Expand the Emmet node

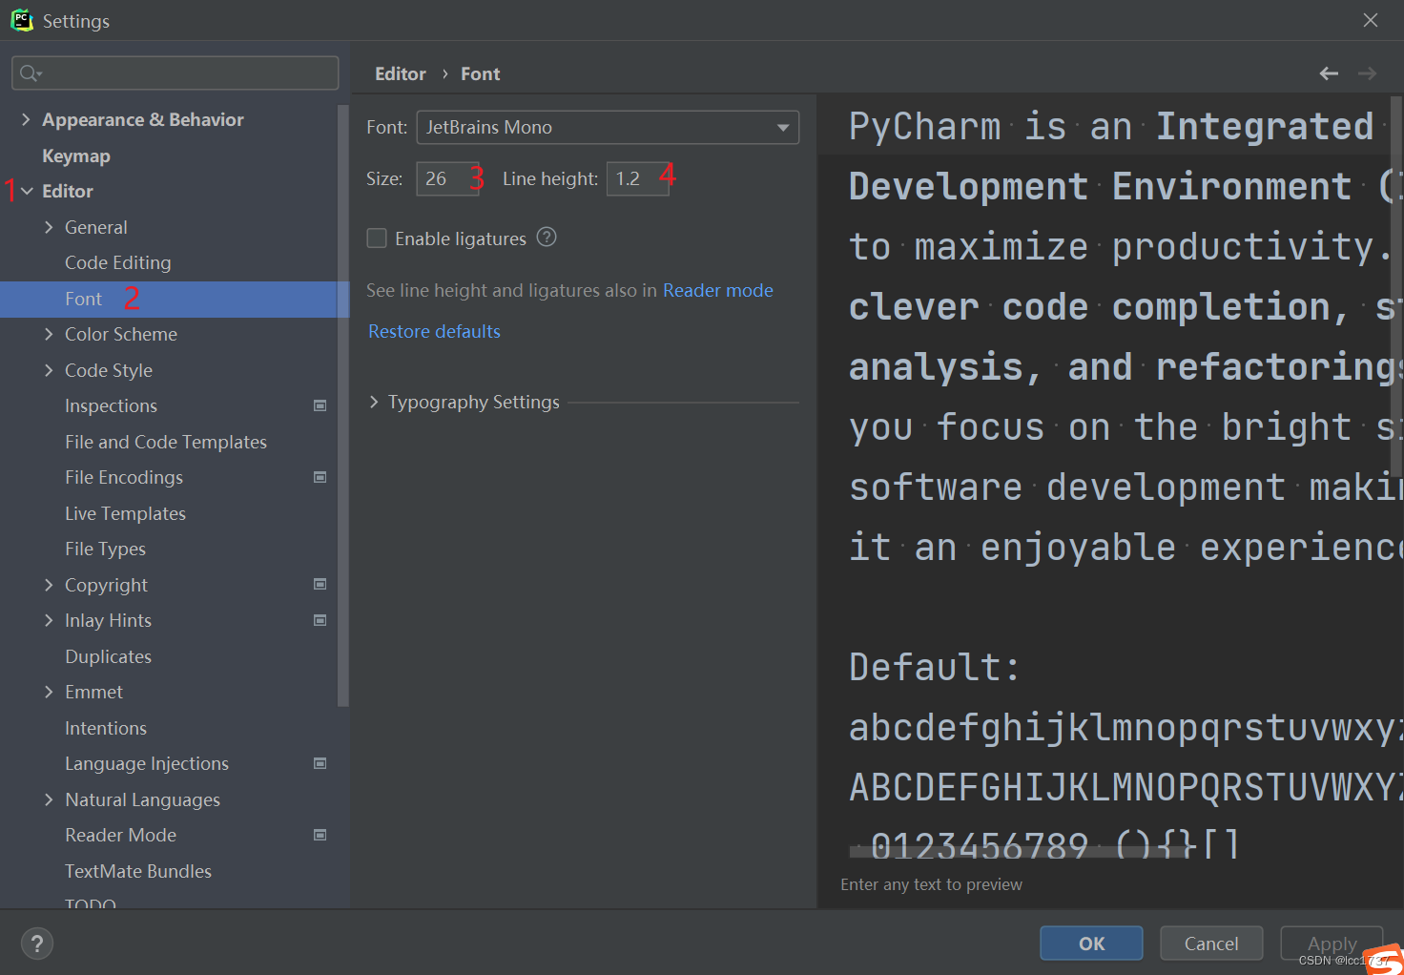49,692
